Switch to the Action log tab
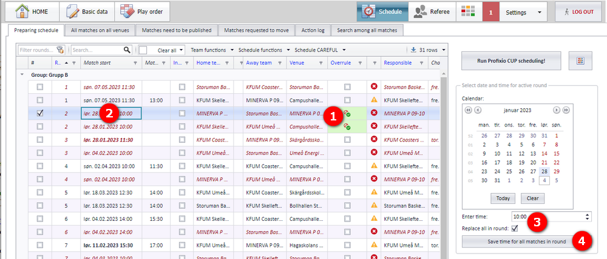607x259 pixels. [313, 30]
